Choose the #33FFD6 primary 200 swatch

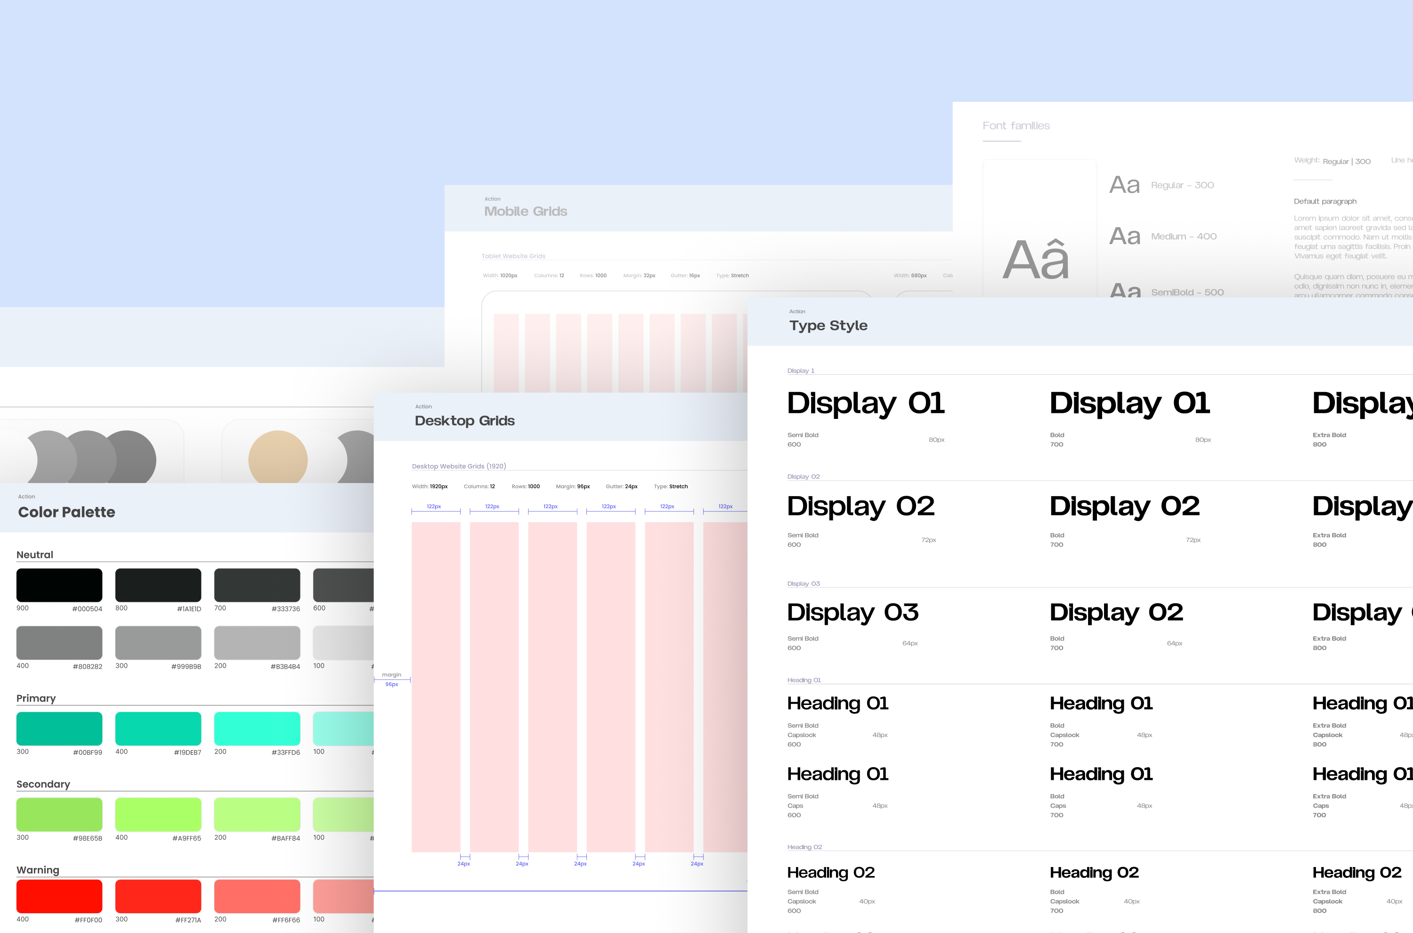click(257, 728)
